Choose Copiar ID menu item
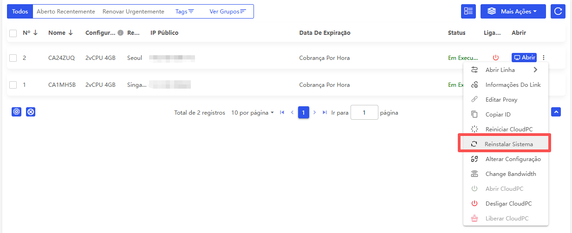This screenshot has height=233, width=572. pyautogui.click(x=506, y=115)
